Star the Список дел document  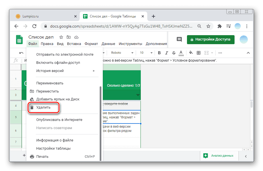click(x=61, y=37)
